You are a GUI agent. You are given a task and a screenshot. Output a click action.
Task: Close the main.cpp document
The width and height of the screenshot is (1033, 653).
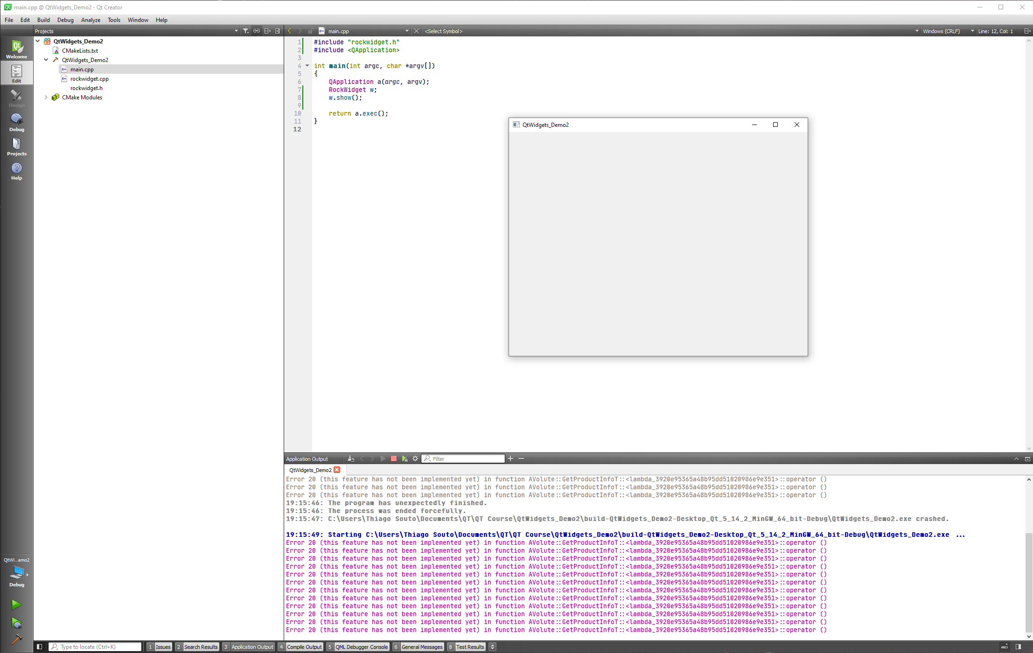pos(417,31)
